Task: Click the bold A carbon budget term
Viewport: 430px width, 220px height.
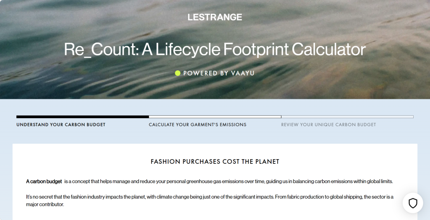Action: coord(44,181)
